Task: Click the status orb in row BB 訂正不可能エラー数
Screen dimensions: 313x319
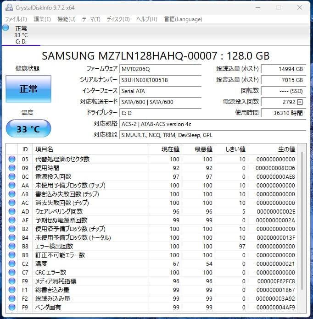Action: 12,255
